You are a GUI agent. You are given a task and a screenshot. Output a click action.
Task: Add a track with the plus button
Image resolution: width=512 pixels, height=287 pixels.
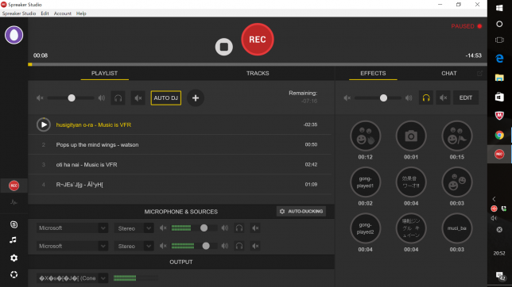pyautogui.click(x=196, y=98)
